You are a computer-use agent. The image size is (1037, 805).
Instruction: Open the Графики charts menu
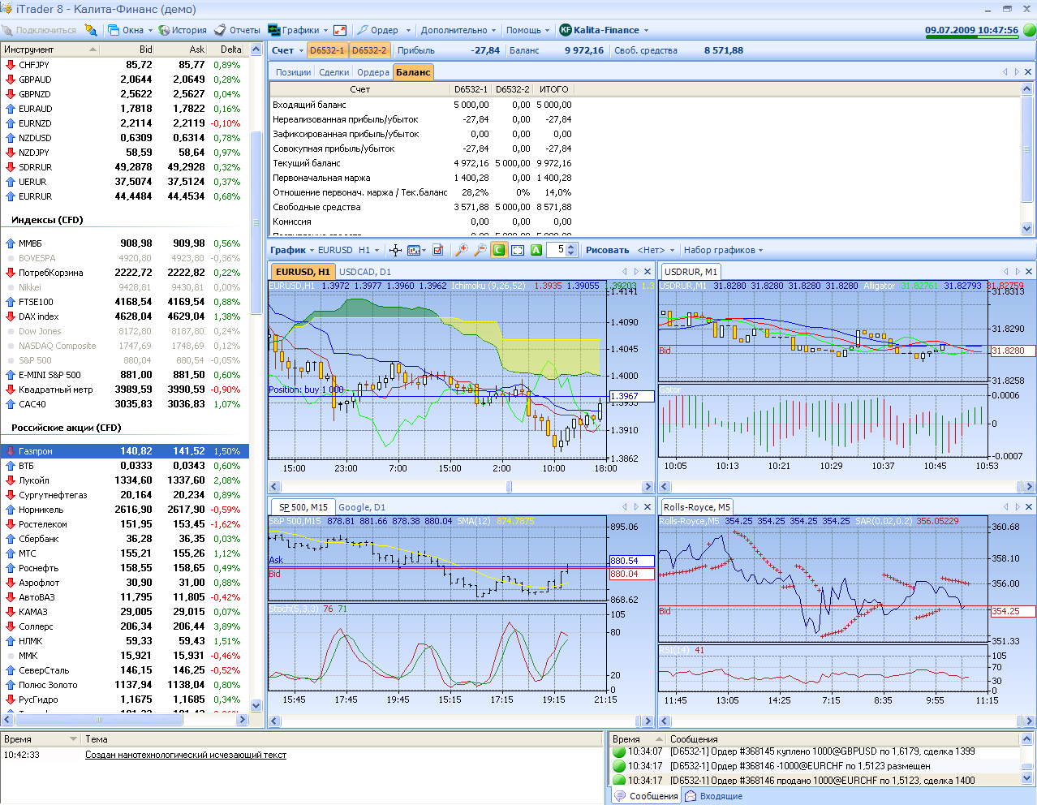(298, 30)
